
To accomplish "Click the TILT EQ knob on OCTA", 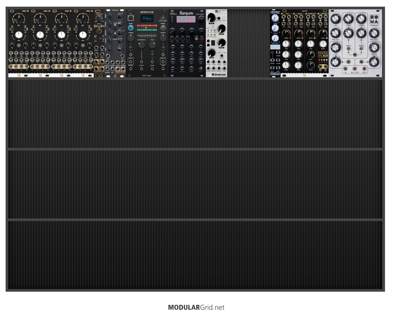I will point(311,65).
